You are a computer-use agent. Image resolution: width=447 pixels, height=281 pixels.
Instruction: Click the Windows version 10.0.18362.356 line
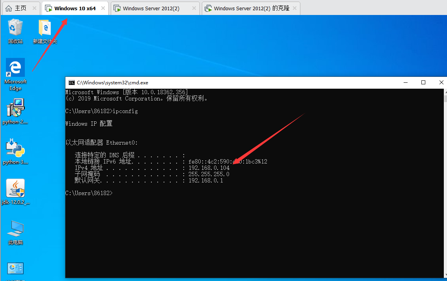click(x=127, y=92)
